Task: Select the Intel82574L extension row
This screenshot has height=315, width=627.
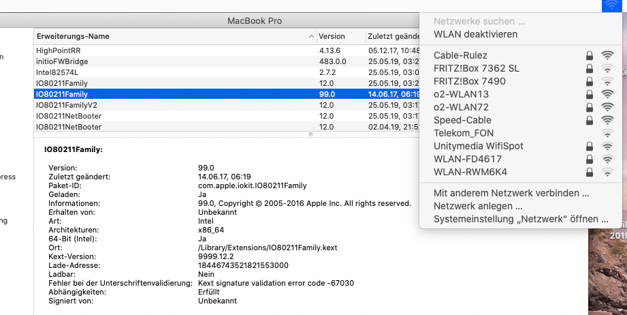Action: [170, 72]
